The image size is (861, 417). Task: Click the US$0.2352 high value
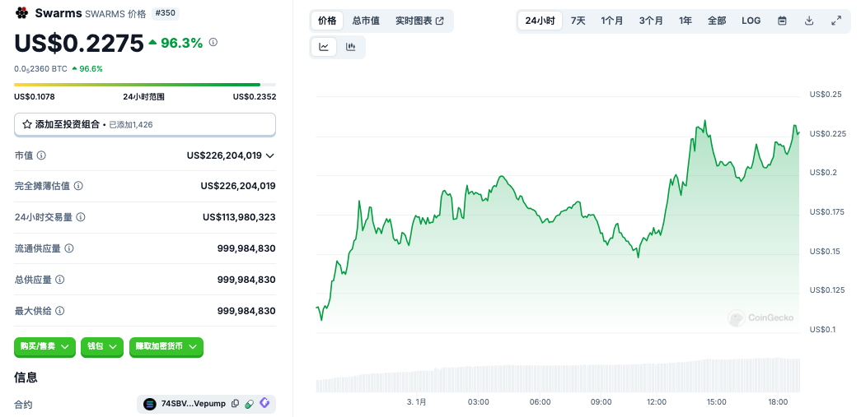pyautogui.click(x=255, y=97)
